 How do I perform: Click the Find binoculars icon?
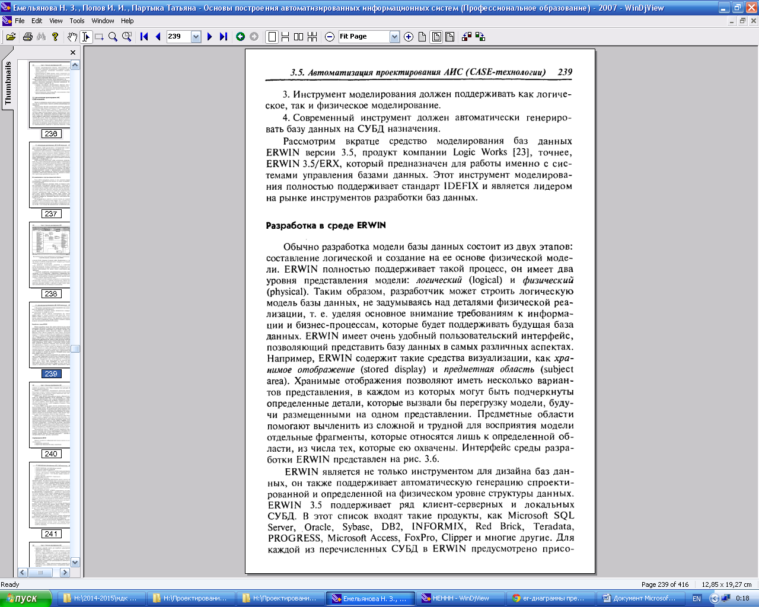click(41, 37)
